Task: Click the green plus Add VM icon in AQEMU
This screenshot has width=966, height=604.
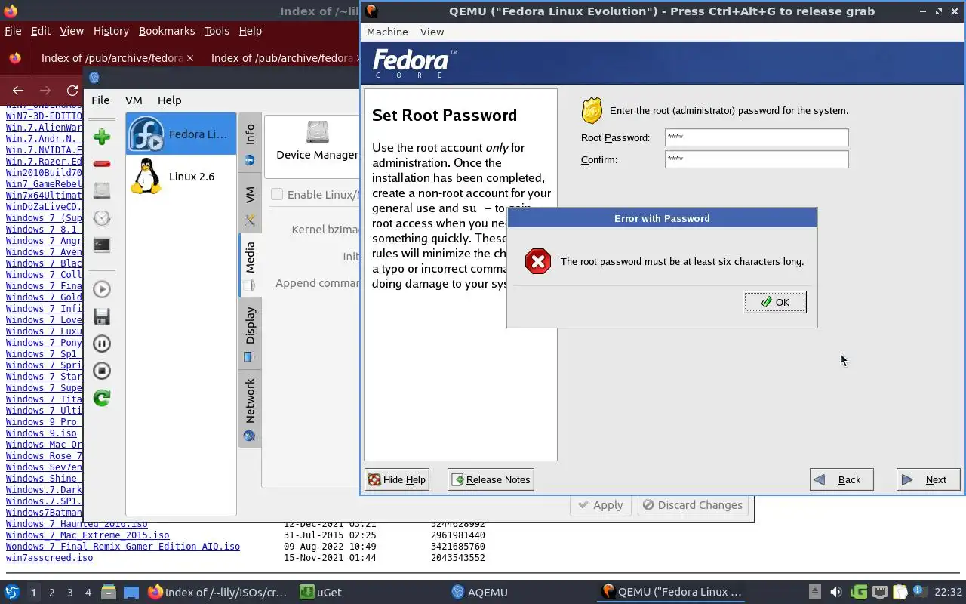Action: [x=102, y=137]
